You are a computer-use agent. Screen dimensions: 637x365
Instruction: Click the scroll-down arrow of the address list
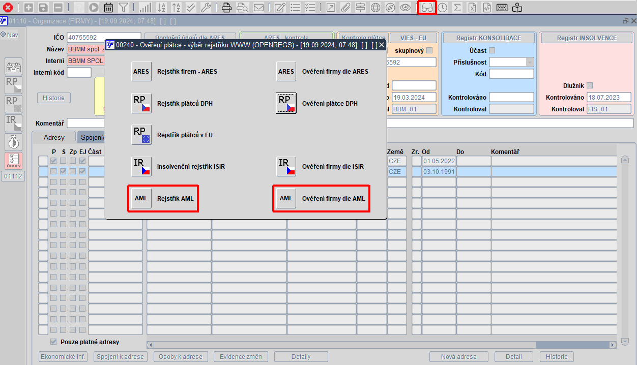point(625,342)
